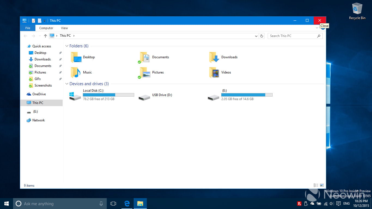Open the Videos folder icon
Viewport: 372px width, 209px height.
click(214, 73)
